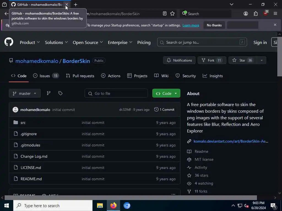The width and height of the screenshot is (282, 211).
Task: Click the branches icon next to master
Action: [x=48, y=93]
